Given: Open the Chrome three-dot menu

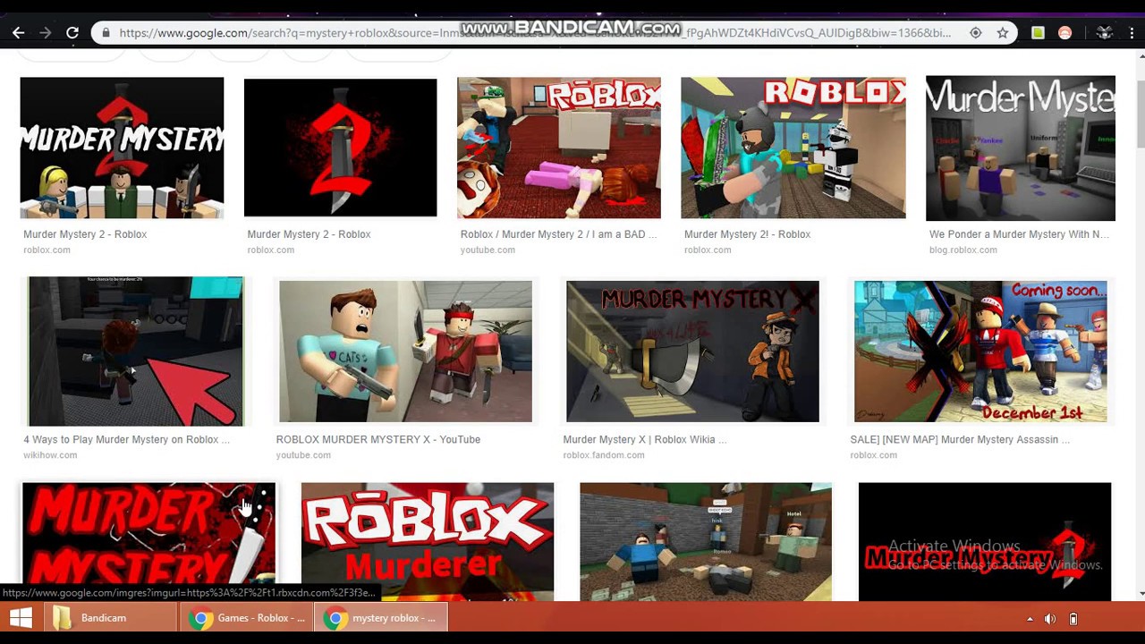Looking at the screenshot, I should pyautogui.click(x=1132, y=33).
